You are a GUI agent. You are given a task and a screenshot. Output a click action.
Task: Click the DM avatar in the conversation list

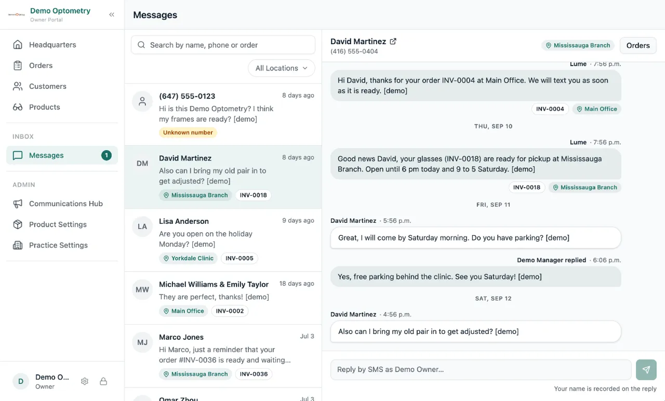142,163
